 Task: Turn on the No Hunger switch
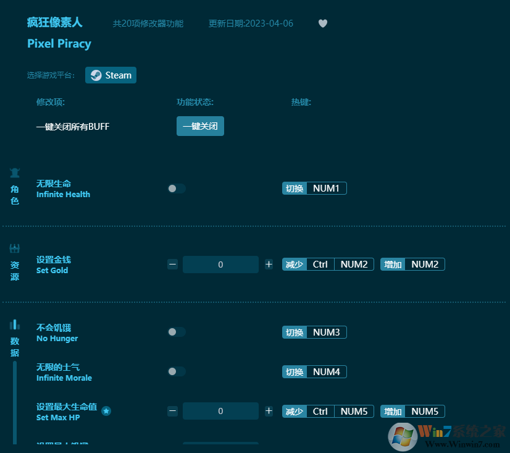176,332
